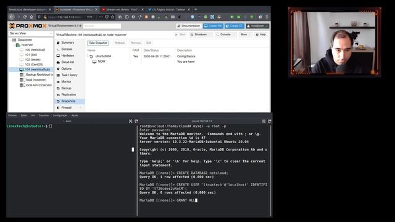Select VM 103 (CentOS)
This screenshot has width=395, height=222.
[x=34, y=64]
